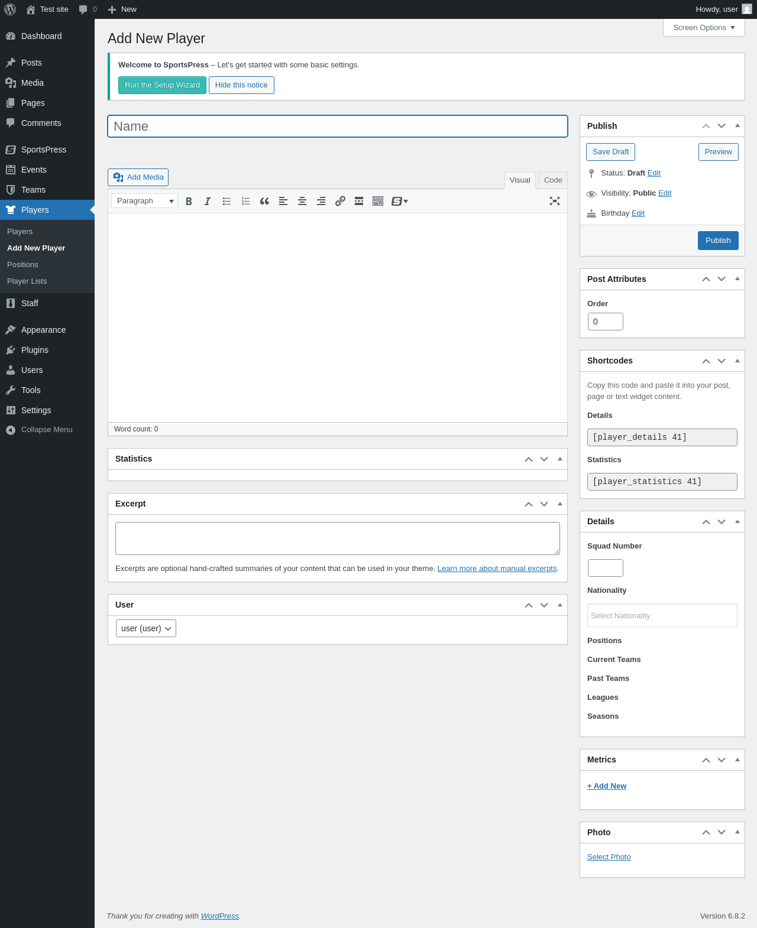Open Player Lists submenu item

pyautogui.click(x=47, y=281)
